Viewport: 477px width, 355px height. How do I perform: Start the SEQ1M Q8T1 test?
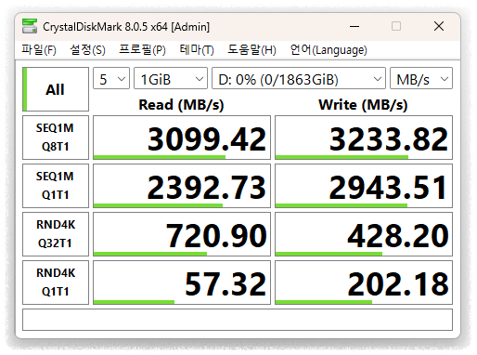[56, 138]
